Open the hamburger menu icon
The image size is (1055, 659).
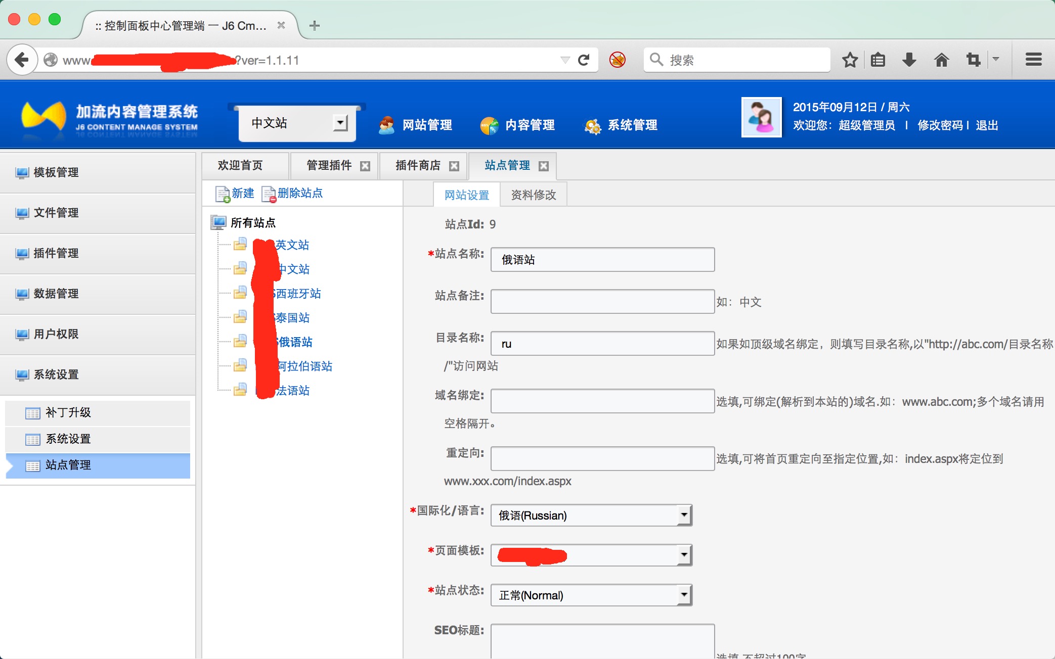[1033, 60]
